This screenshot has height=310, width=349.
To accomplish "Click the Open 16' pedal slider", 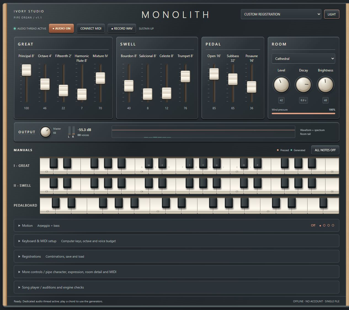I will coord(214,74).
